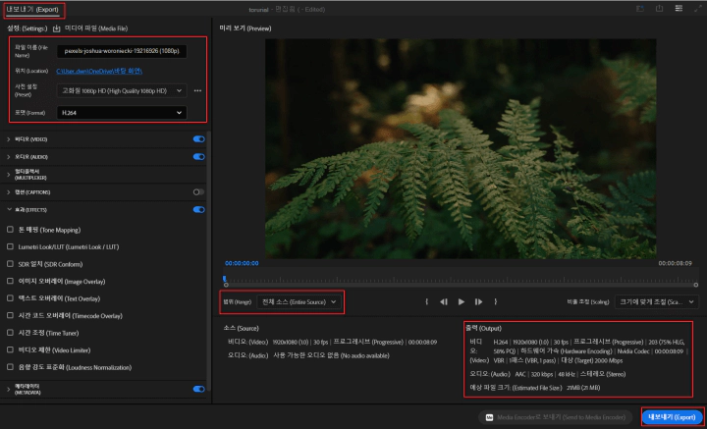
Task: Open the workspaces icon in top bar
Action: 640,9
